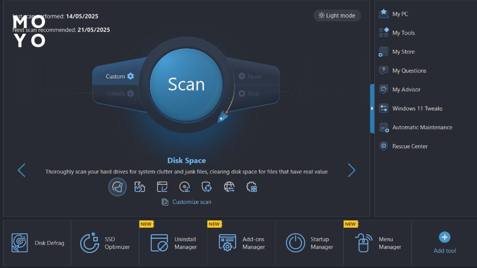Select the puzzle piece scan category icon
This screenshot has width=477, height=268.
click(140, 187)
